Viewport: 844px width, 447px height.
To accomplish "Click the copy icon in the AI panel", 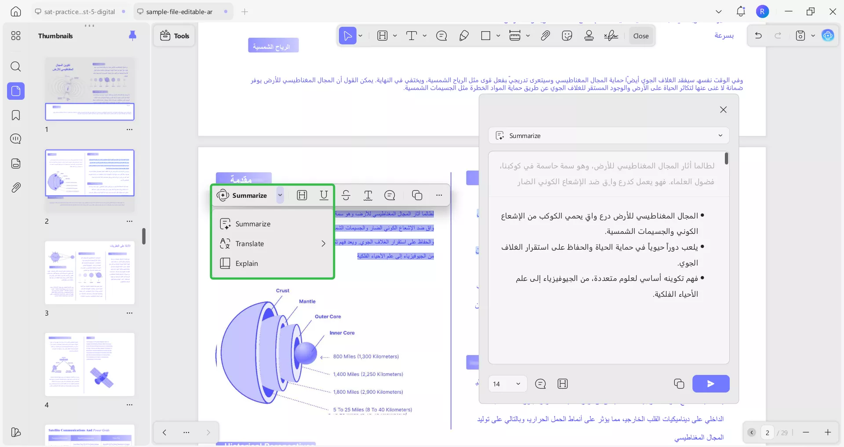I will point(679,384).
